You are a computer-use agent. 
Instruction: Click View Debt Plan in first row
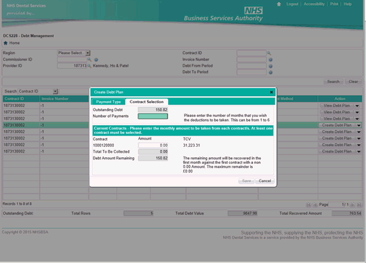[337, 106]
